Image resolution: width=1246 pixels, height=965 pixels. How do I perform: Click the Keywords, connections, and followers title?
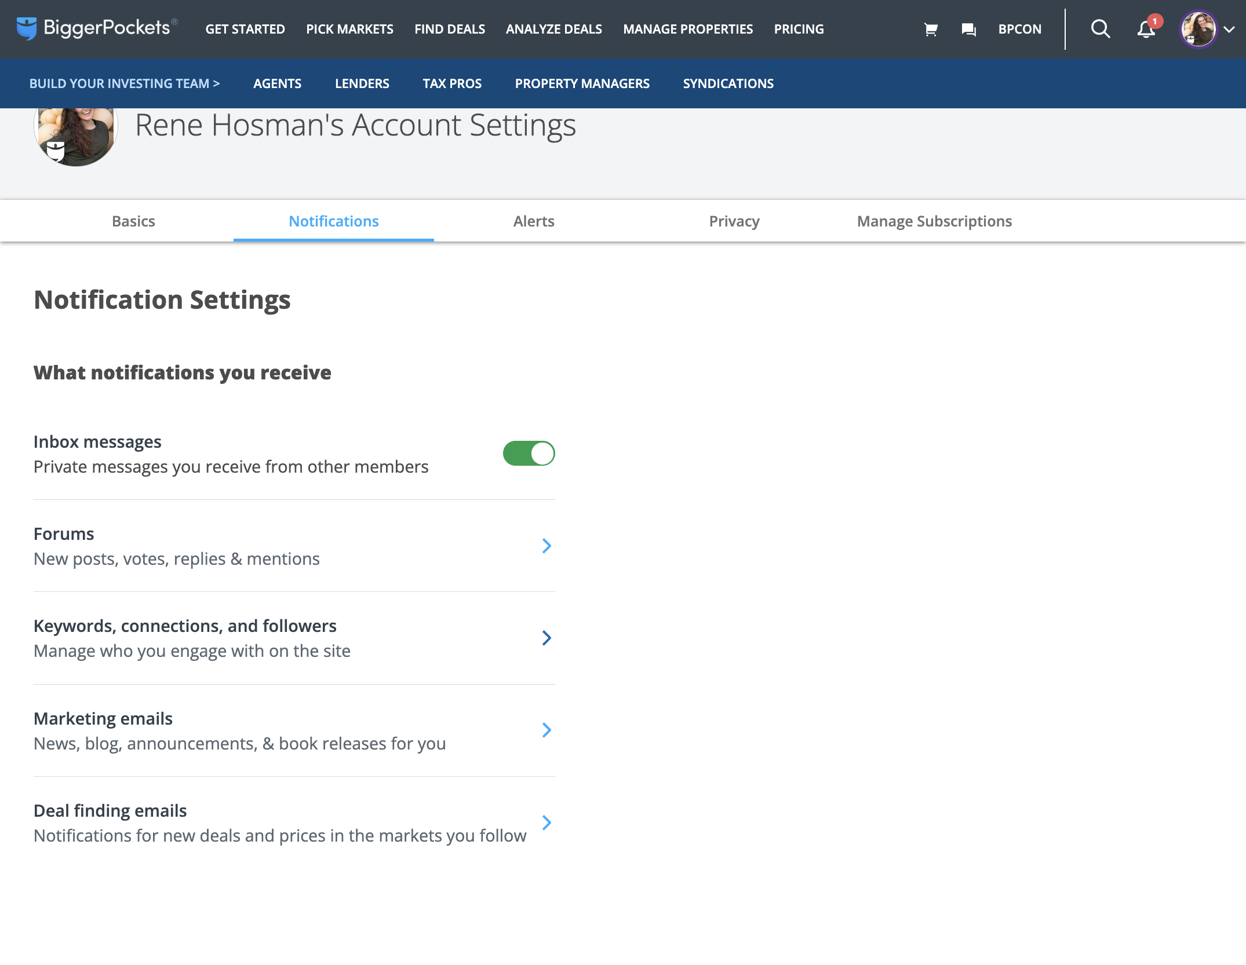185,626
